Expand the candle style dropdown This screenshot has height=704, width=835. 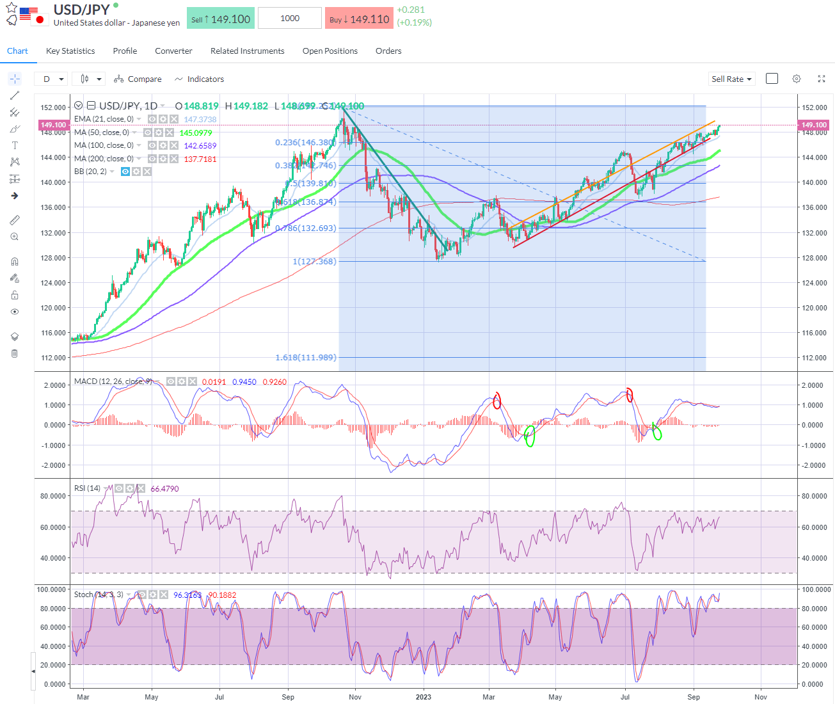tap(88, 78)
